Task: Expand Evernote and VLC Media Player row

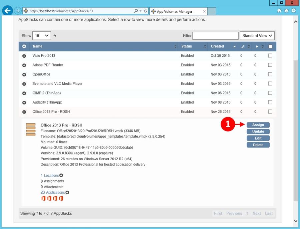Action: (x=24, y=84)
